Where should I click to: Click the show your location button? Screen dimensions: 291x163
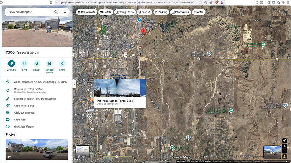click(284, 141)
